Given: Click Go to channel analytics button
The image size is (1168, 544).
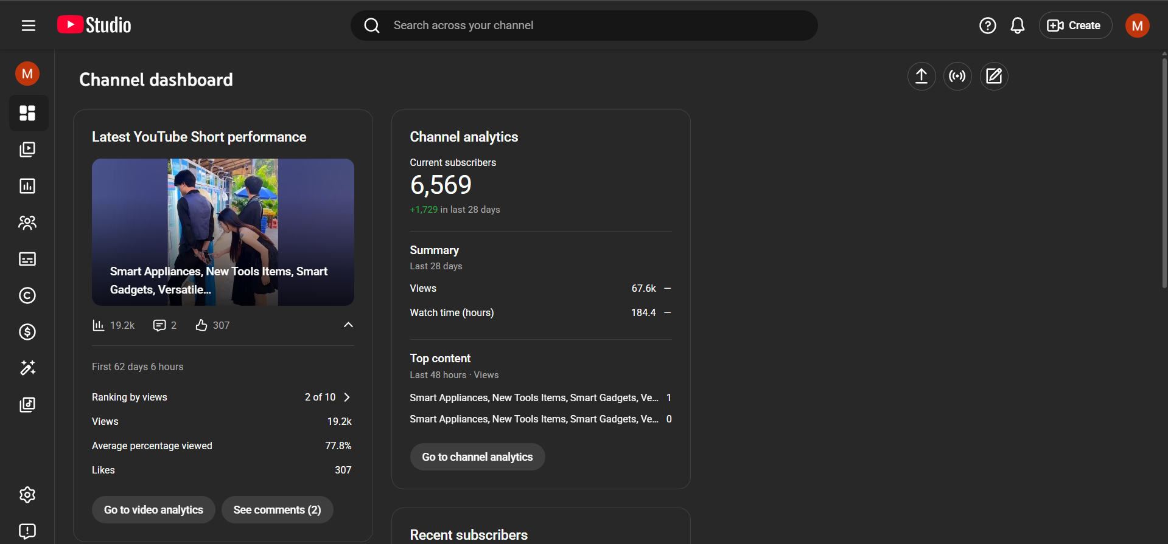Looking at the screenshot, I should (477, 457).
